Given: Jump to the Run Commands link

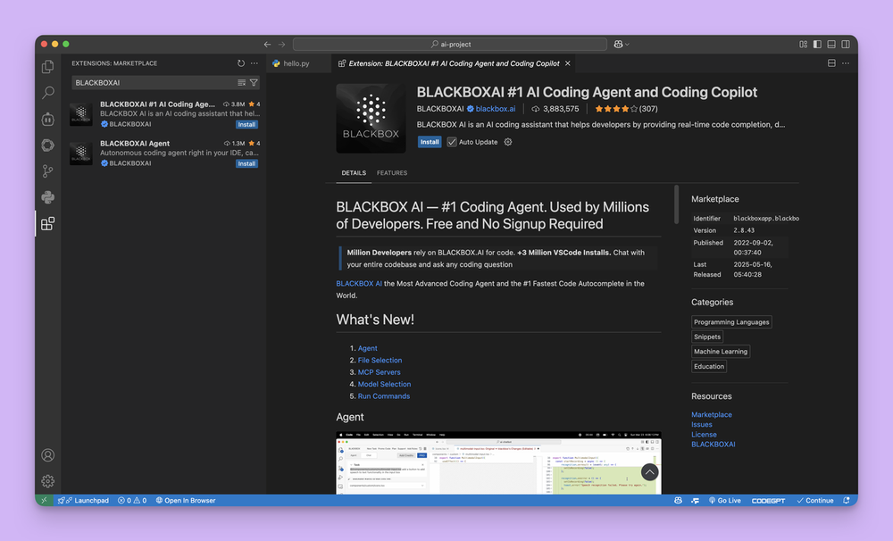Looking at the screenshot, I should [x=384, y=395].
